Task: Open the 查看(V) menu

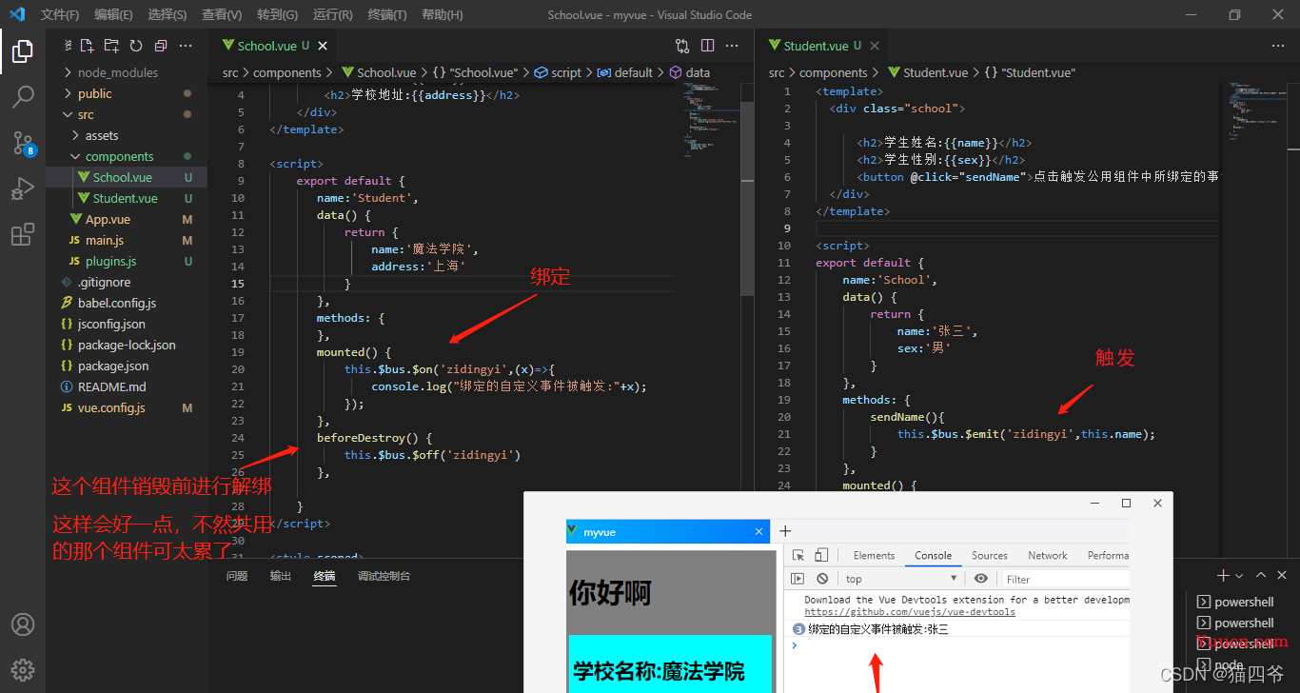Action: (x=222, y=14)
